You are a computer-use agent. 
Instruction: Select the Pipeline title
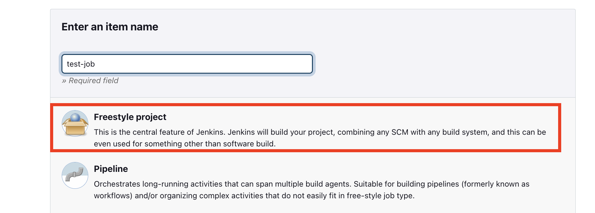111,169
